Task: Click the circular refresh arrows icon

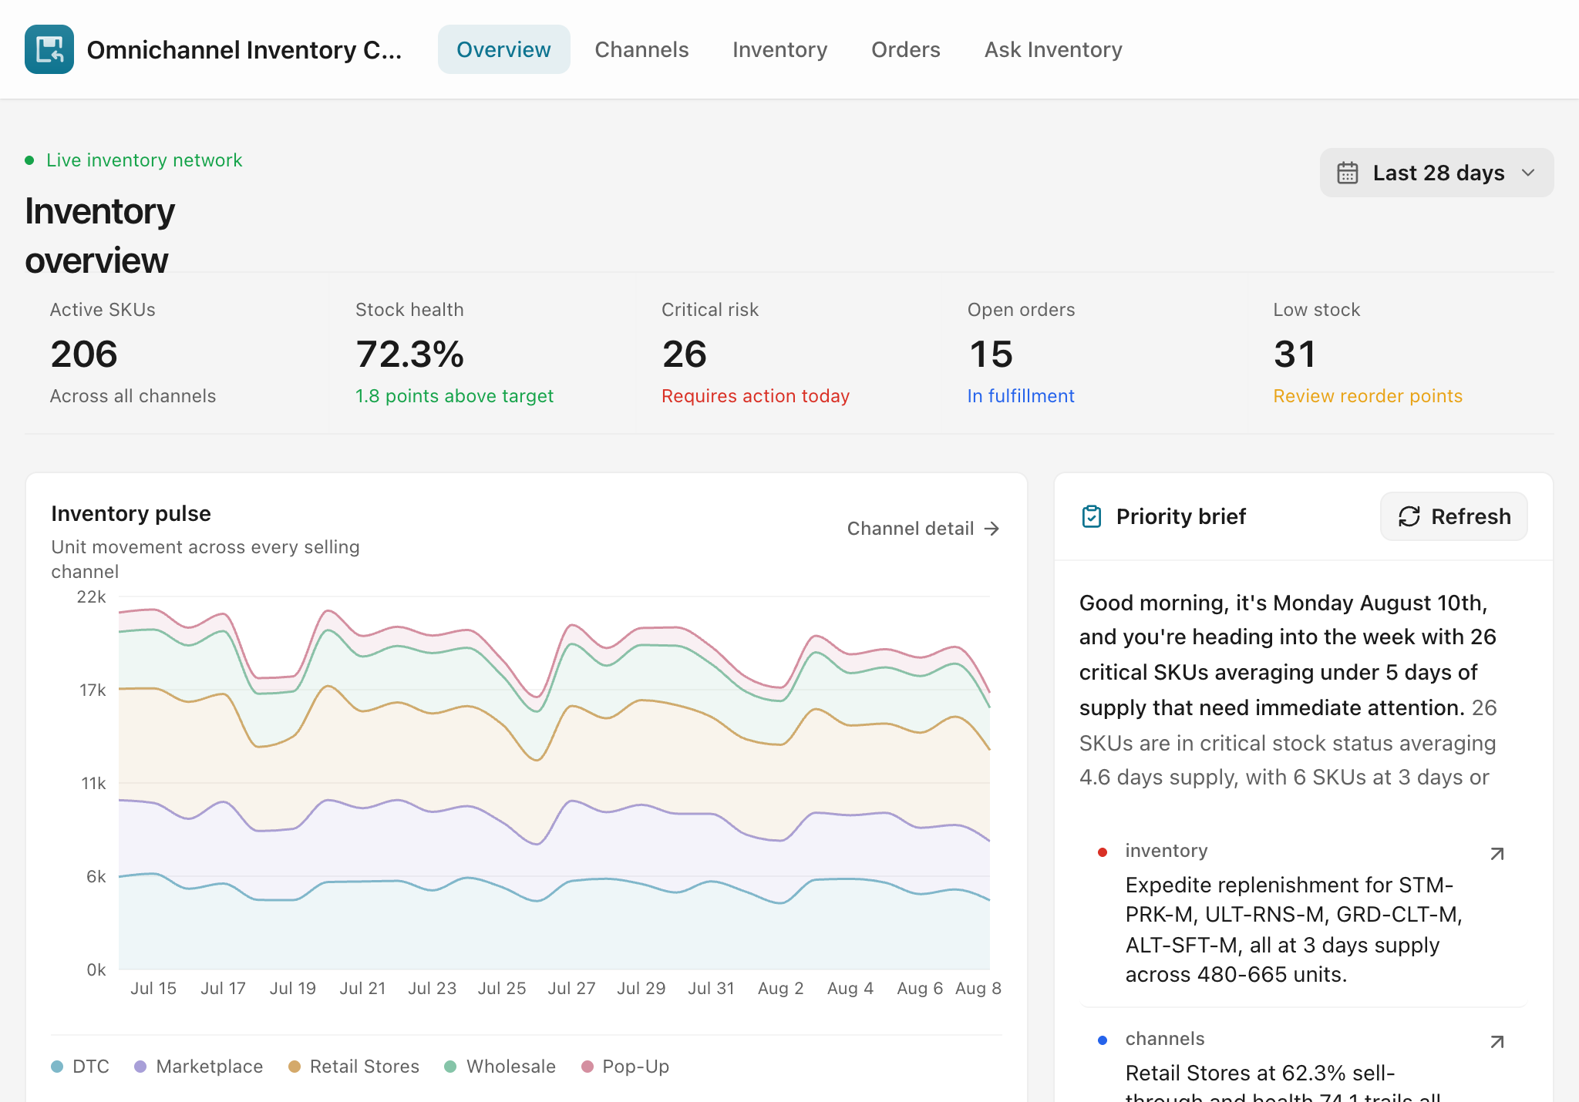Action: [x=1409, y=516]
